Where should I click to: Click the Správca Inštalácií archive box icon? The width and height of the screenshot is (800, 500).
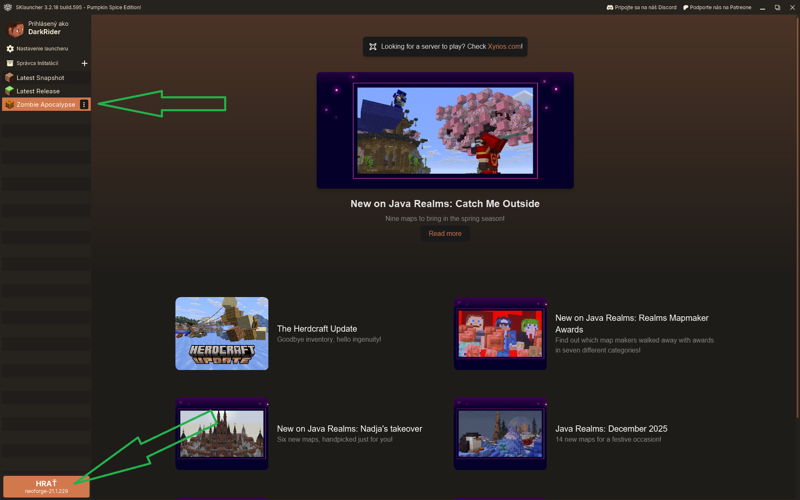tap(10, 63)
